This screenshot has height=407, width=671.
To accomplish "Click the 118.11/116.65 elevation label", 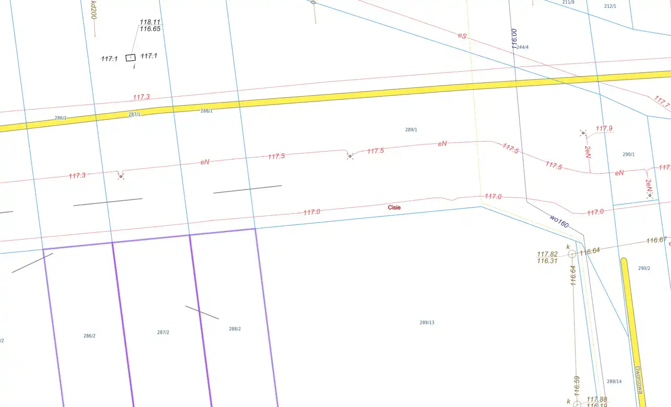I will 150,26.
